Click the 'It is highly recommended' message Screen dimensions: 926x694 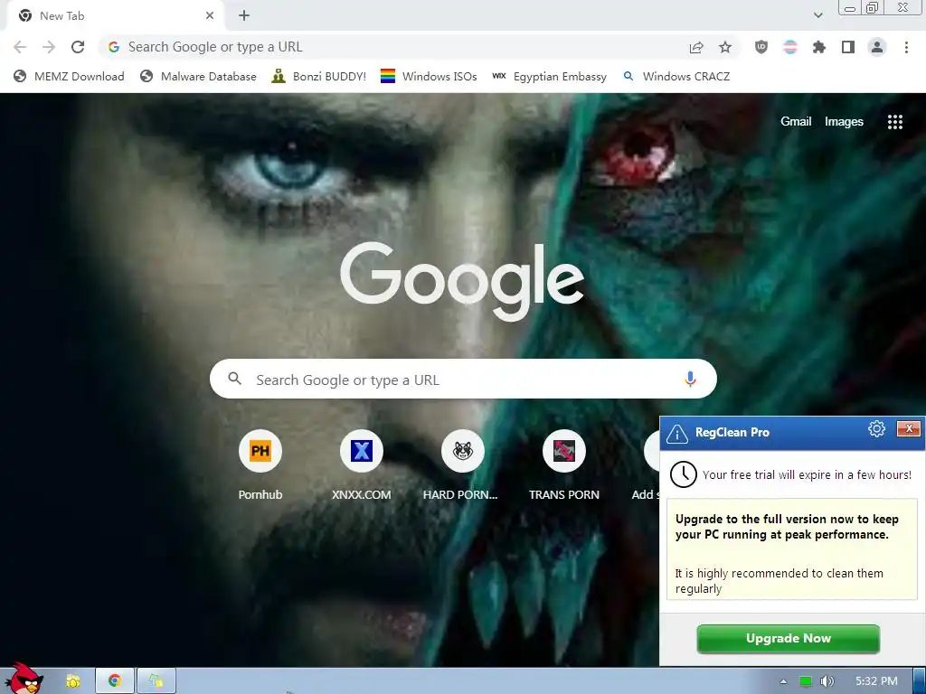click(779, 581)
